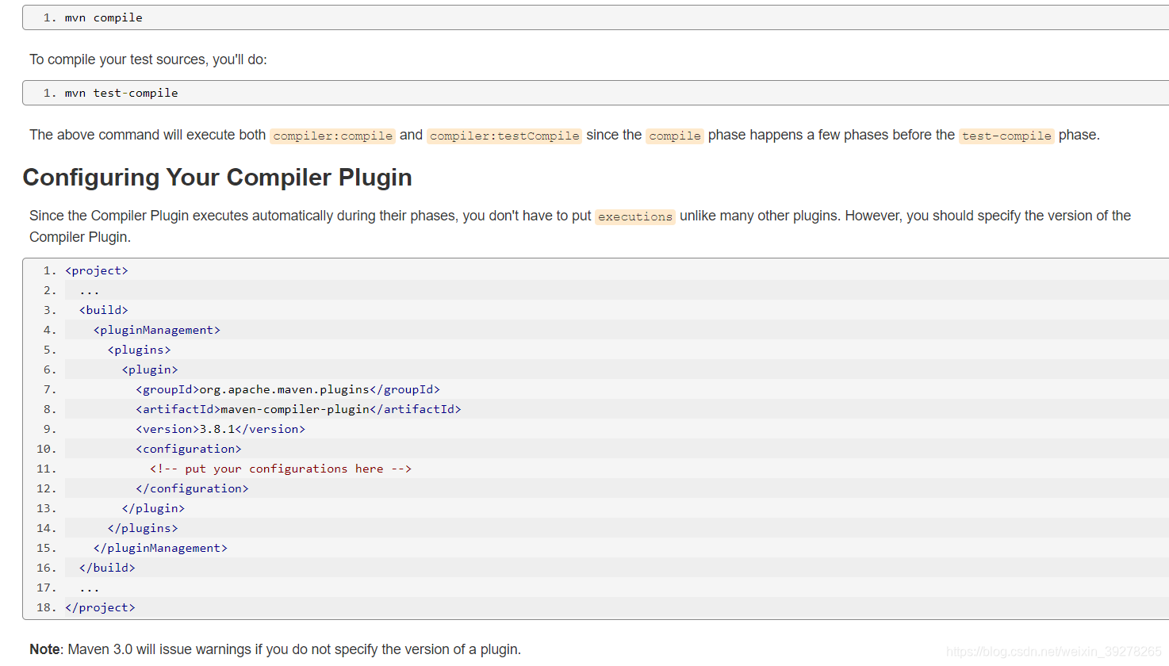Select the compiler:testCompile inline code span
Image resolution: width=1169 pixels, height=666 pixels.
(x=504, y=135)
